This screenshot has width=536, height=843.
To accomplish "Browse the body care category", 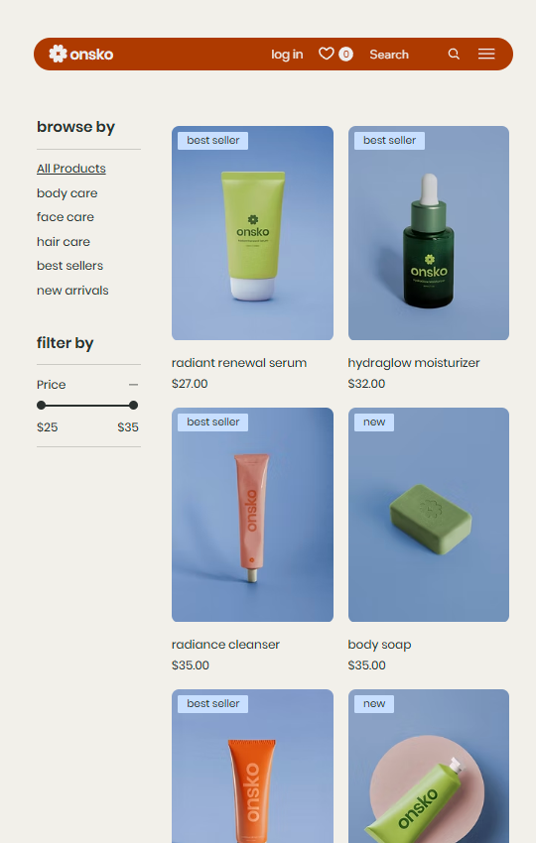I will (67, 193).
